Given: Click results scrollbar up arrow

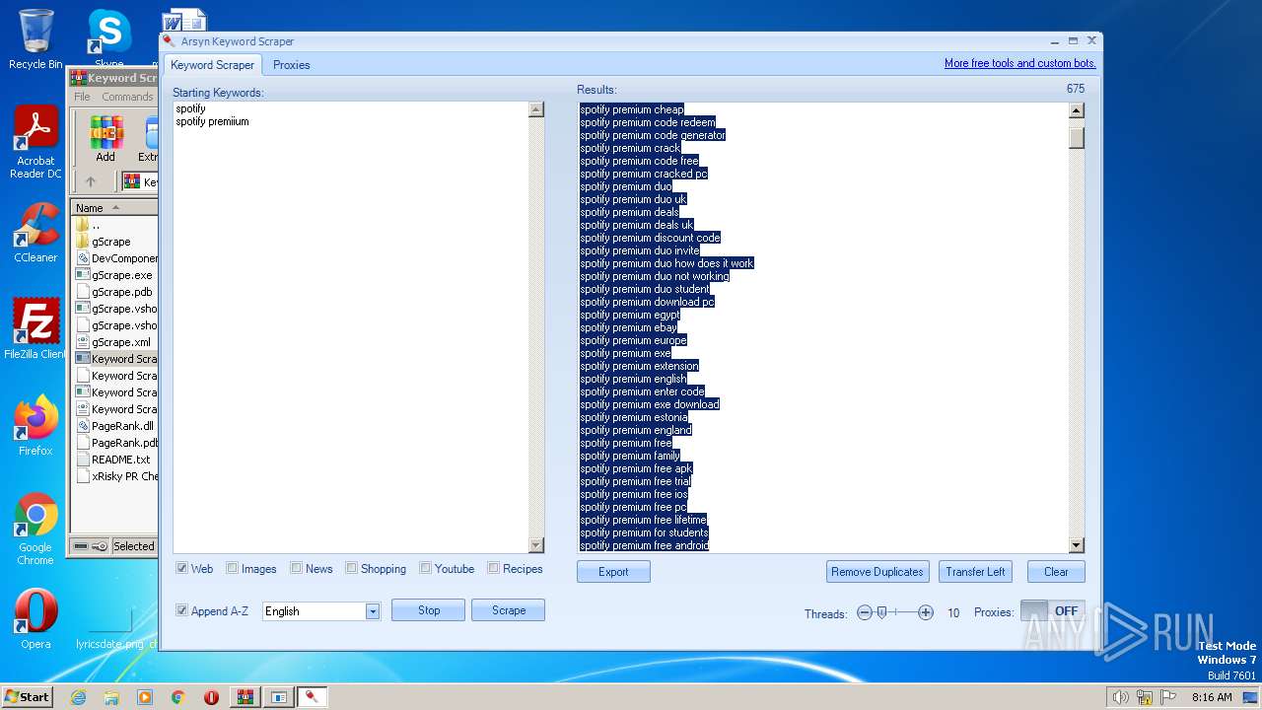Looking at the screenshot, I should (x=1076, y=110).
